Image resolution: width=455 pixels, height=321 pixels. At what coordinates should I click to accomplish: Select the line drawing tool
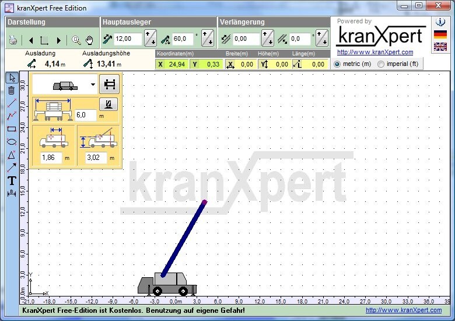click(x=12, y=103)
